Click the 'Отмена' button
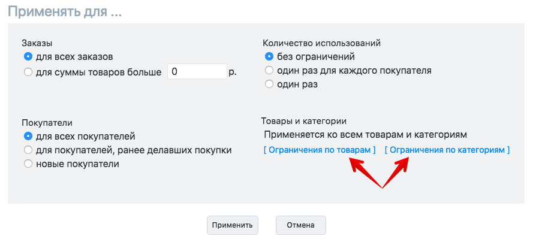533x242 pixels. (x=301, y=225)
